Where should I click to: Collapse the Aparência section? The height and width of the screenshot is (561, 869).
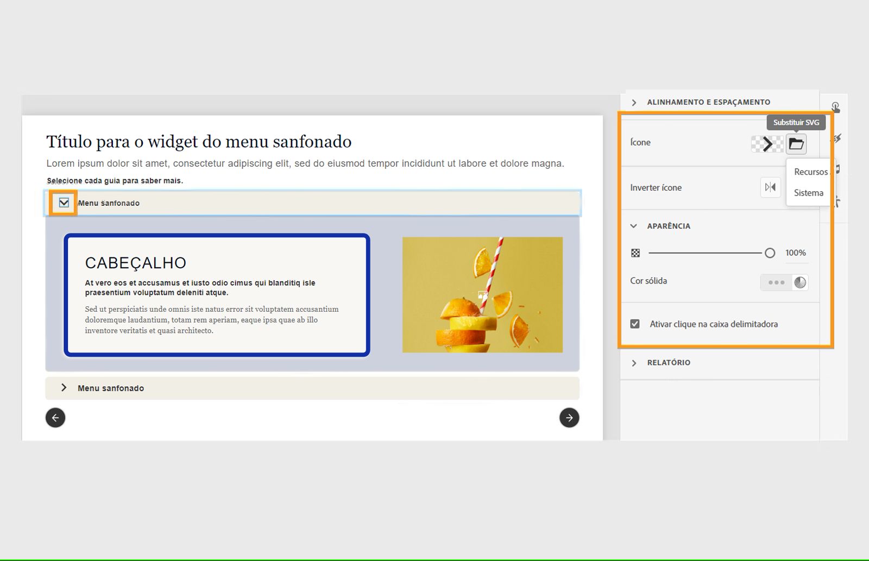pyautogui.click(x=633, y=226)
